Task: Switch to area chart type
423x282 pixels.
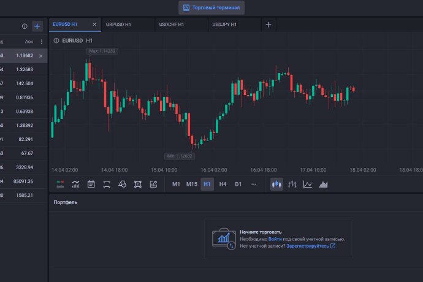Action: point(323,185)
